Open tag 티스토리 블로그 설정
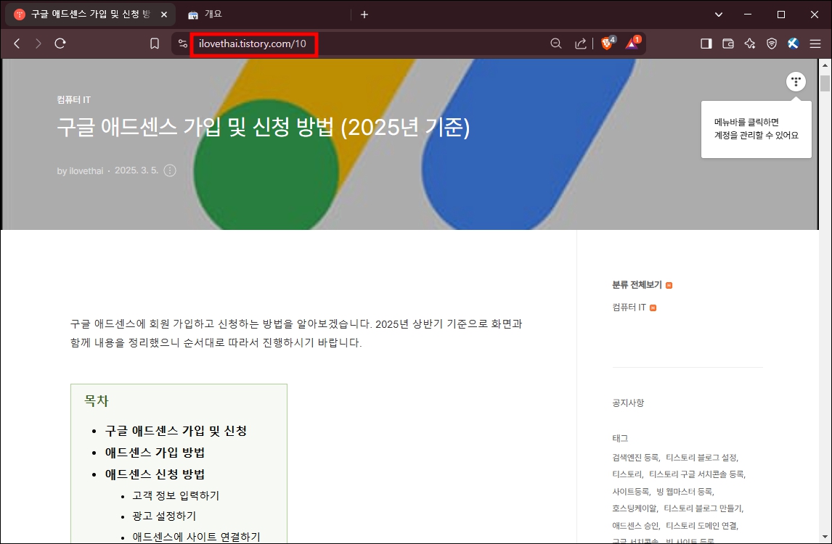The image size is (832, 544). point(701,457)
